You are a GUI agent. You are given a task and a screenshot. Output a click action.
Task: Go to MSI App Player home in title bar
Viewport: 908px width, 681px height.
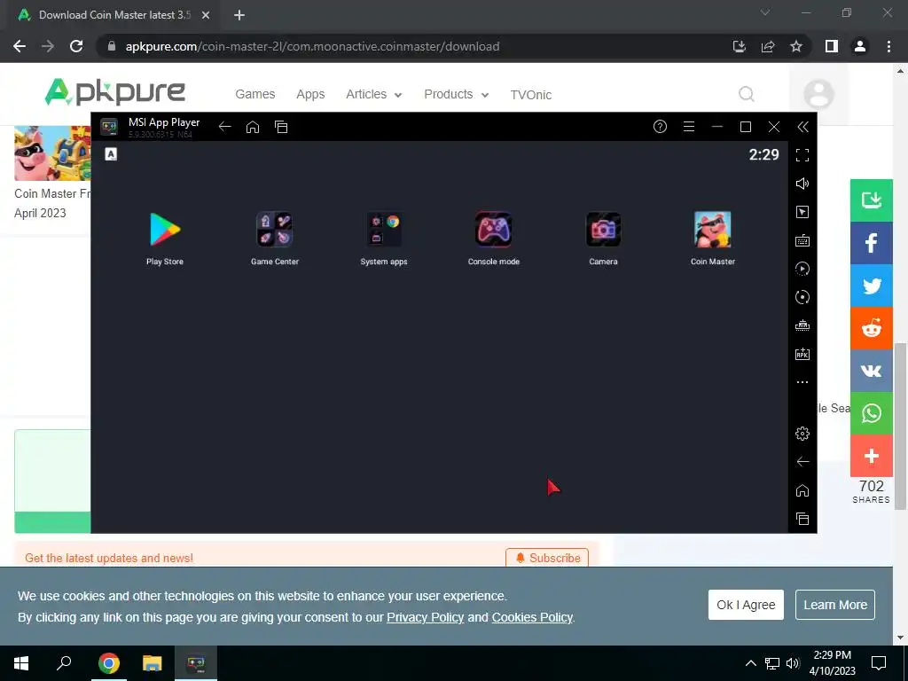pos(253,127)
